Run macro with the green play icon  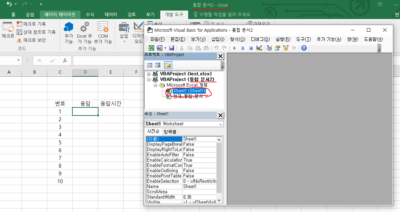(x=234, y=48)
